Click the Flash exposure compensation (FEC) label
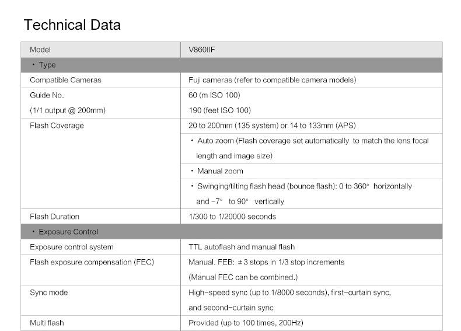This screenshot has height=331, width=461. tap(92, 262)
